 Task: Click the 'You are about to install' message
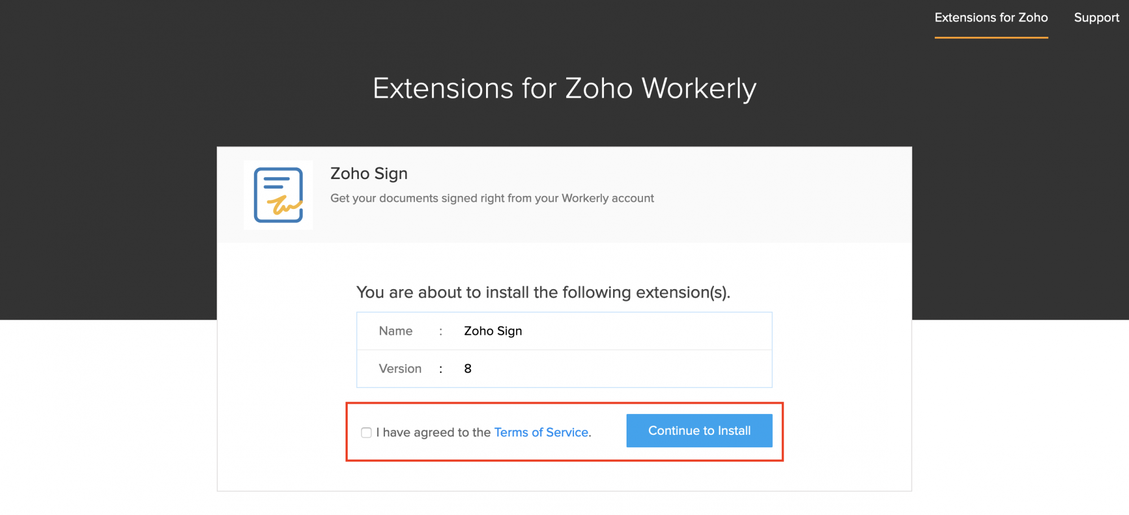pyautogui.click(x=543, y=293)
